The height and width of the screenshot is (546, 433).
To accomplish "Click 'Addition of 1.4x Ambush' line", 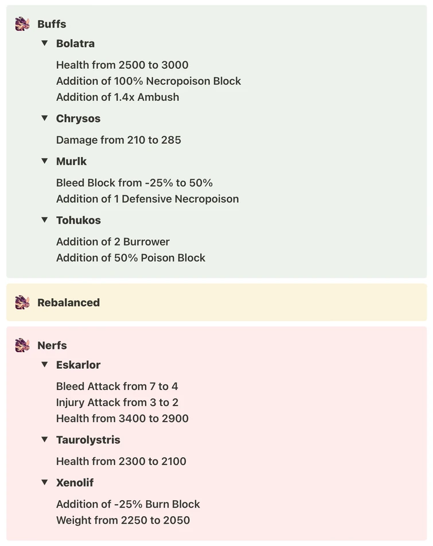I will (118, 97).
